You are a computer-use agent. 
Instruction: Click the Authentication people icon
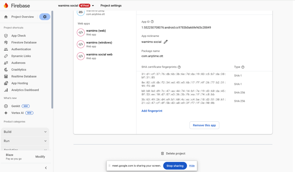(6, 49)
